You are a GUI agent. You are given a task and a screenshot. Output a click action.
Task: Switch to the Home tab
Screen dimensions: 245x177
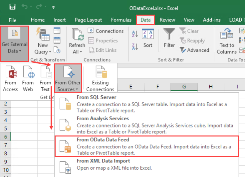tap(38, 20)
